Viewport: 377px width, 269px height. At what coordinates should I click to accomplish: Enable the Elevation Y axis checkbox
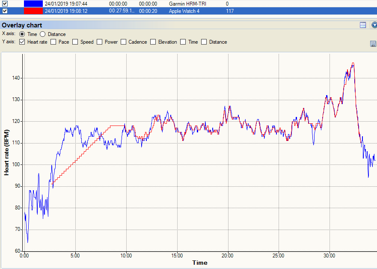153,42
